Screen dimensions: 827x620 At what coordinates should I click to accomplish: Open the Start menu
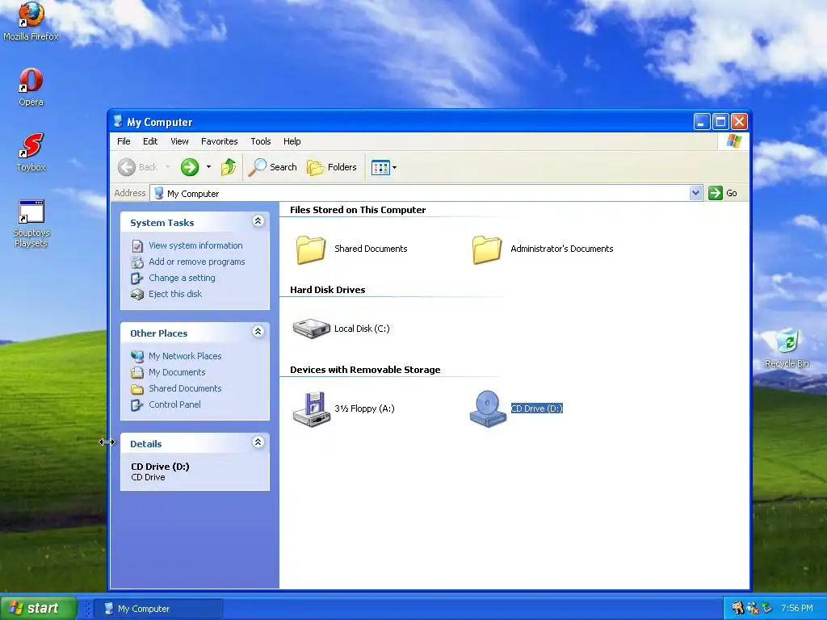tap(38, 609)
